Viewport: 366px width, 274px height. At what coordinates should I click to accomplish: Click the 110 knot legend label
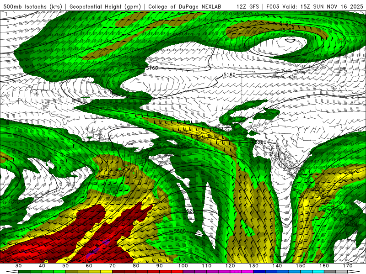[x=207, y=266]
